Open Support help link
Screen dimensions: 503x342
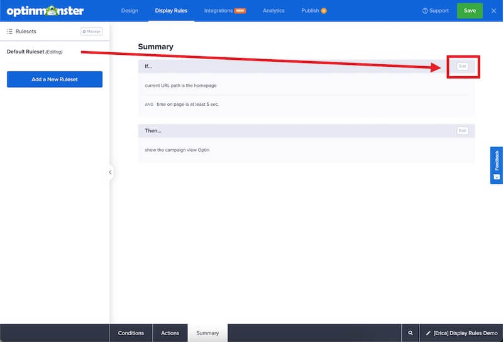pyautogui.click(x=435, y=11)
